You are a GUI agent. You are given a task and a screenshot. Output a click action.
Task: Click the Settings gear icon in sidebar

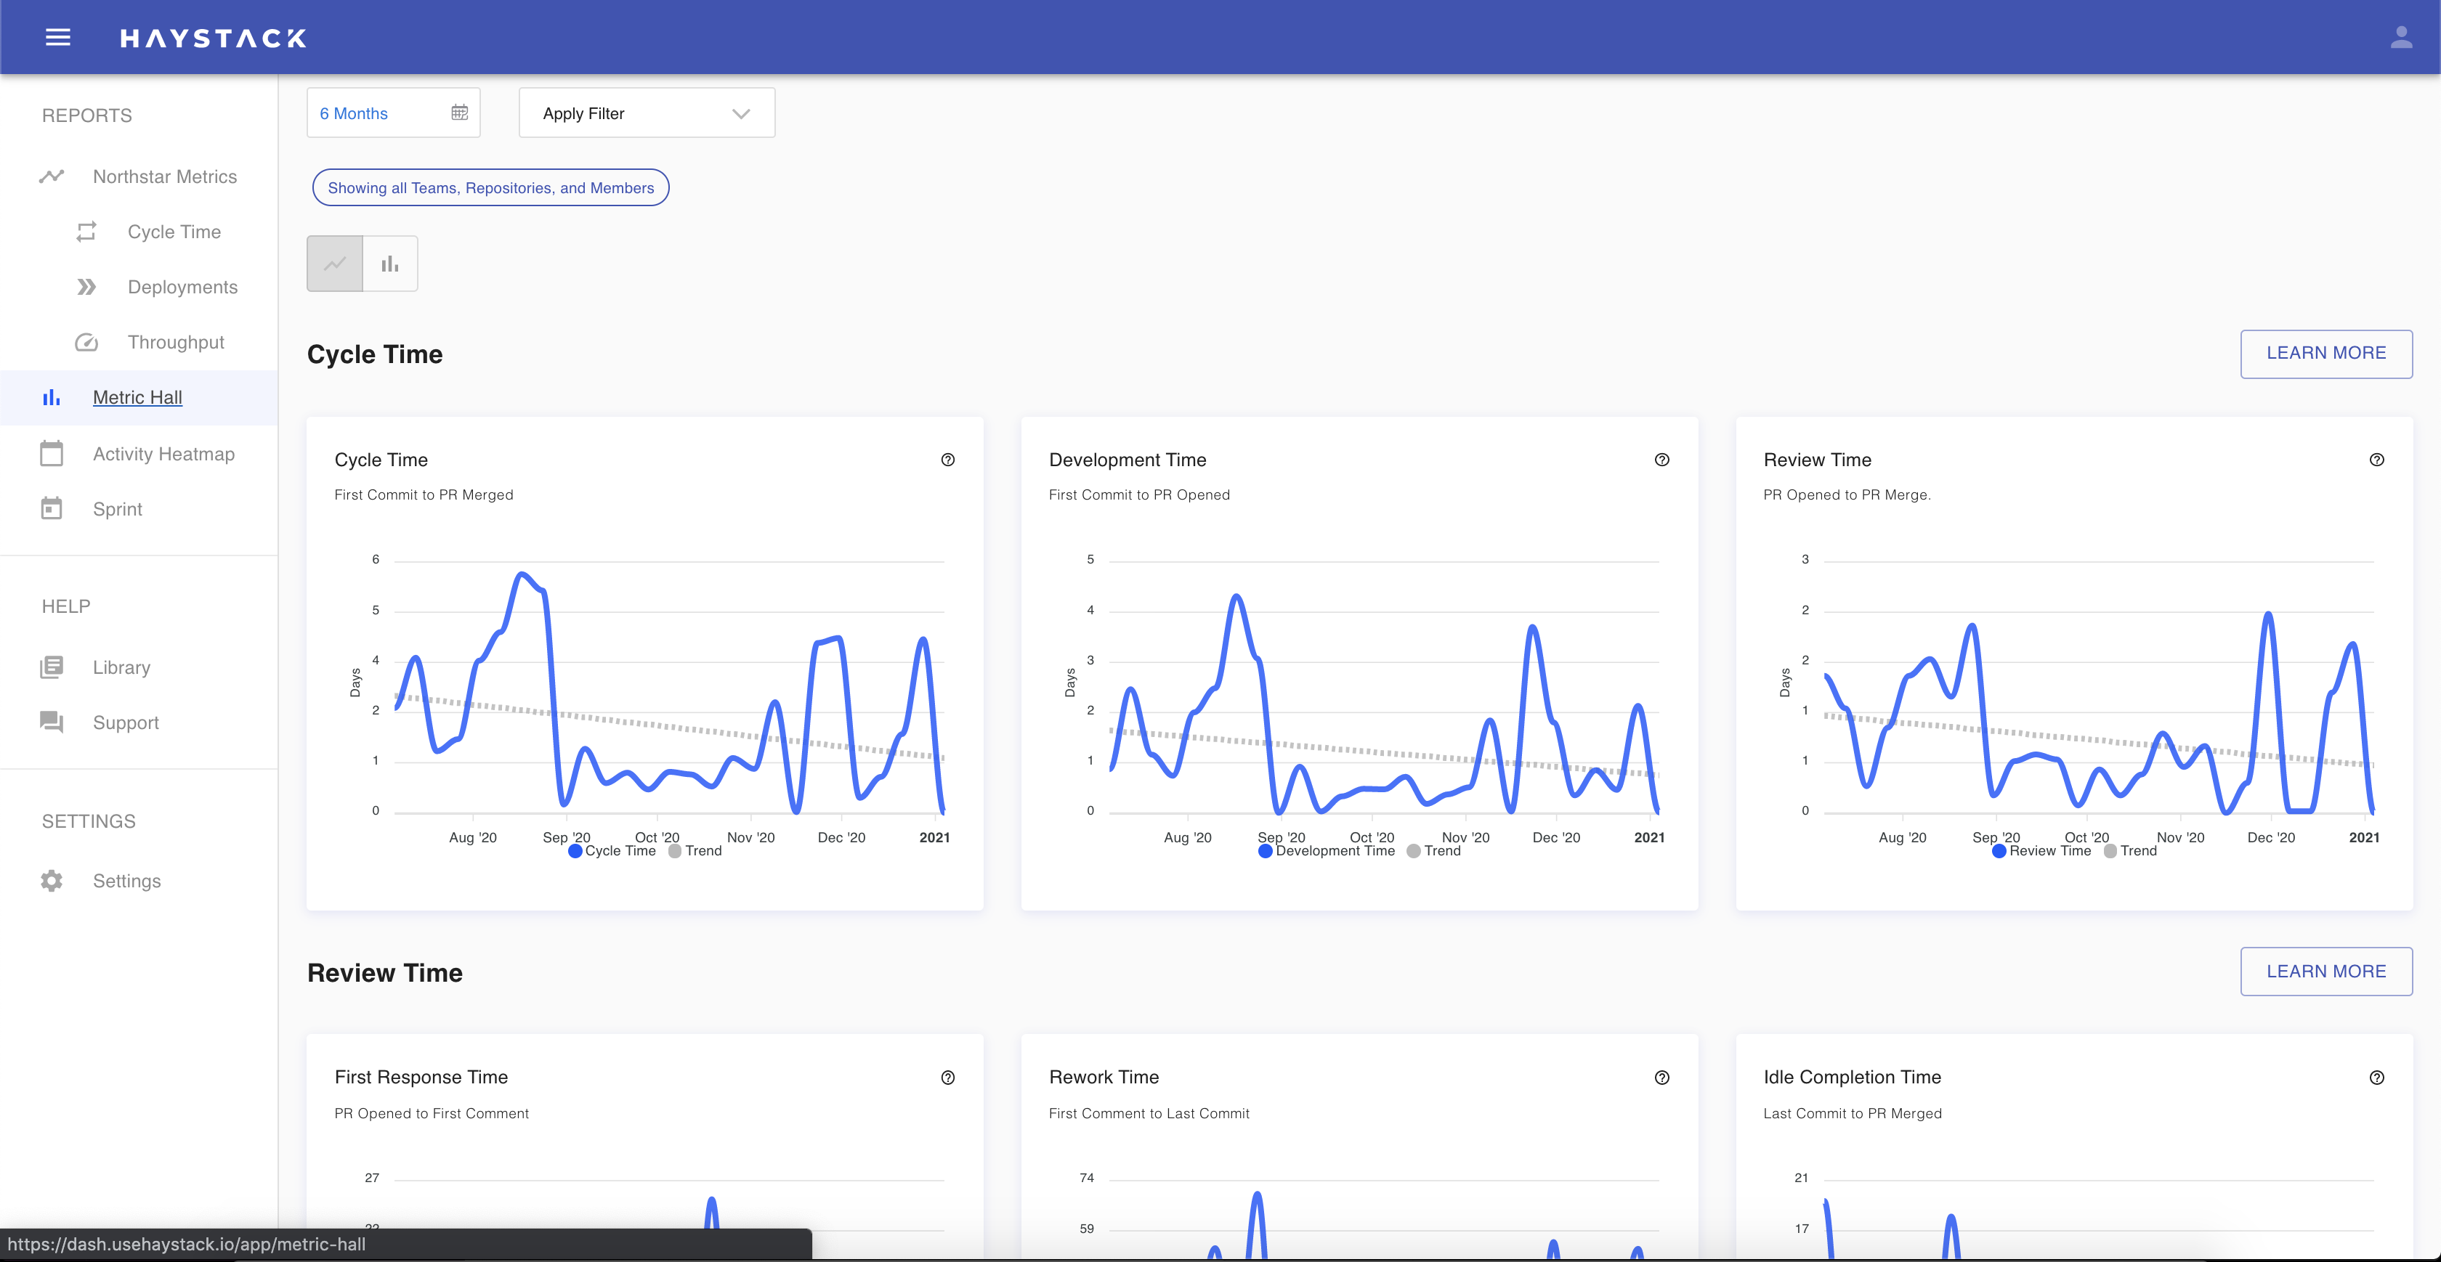52,880
